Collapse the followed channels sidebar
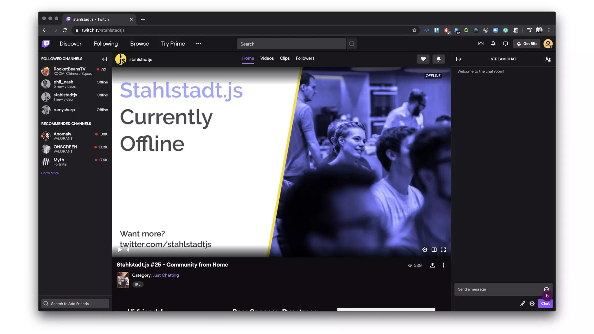The image size is (594, 334). pos(105,59)
